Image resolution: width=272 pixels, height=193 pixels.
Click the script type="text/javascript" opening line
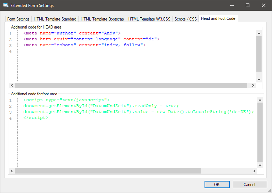coord(66,100)
